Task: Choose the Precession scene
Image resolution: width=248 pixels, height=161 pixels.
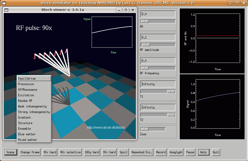Action: (34, 84)
